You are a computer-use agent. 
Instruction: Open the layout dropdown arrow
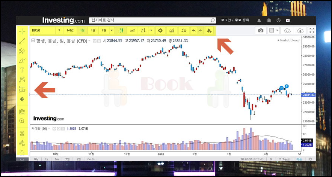pos(277,31)
